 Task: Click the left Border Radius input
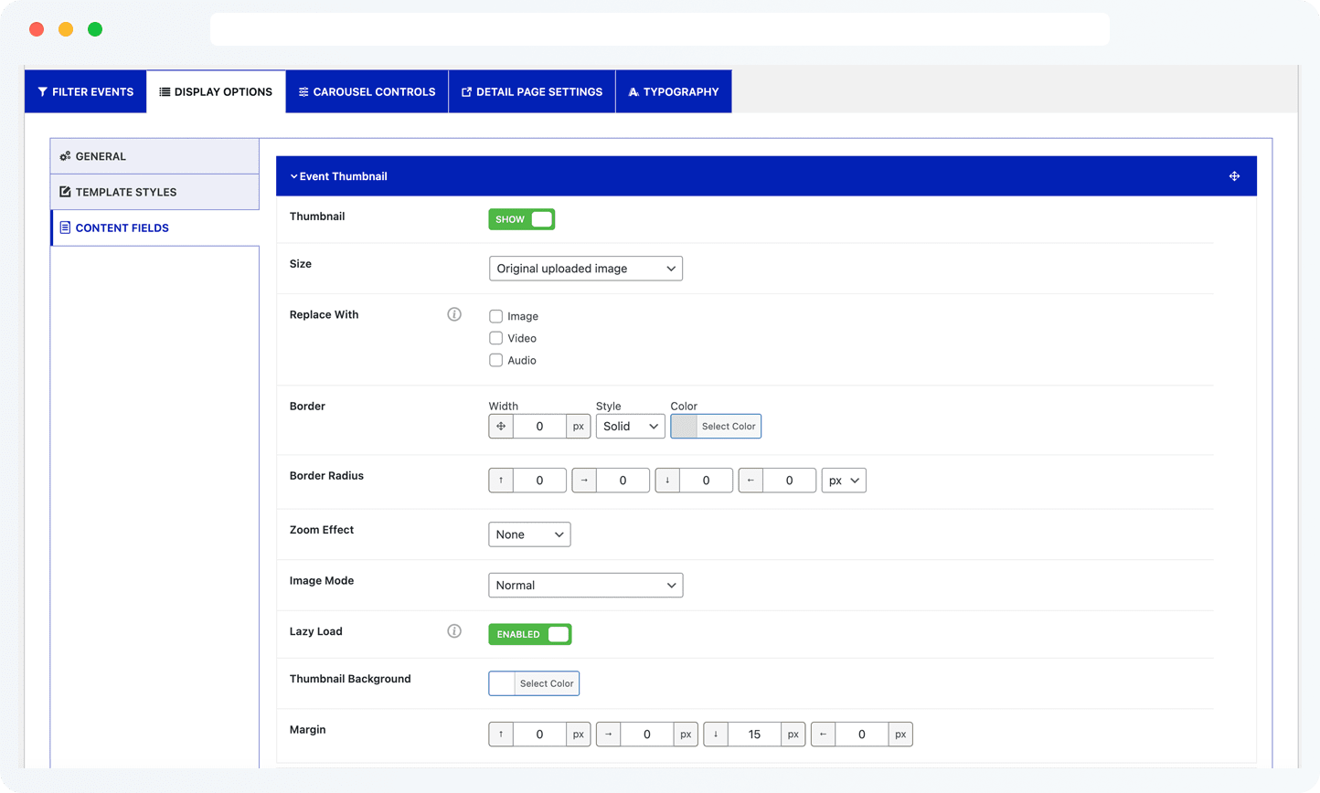[789, 481]
